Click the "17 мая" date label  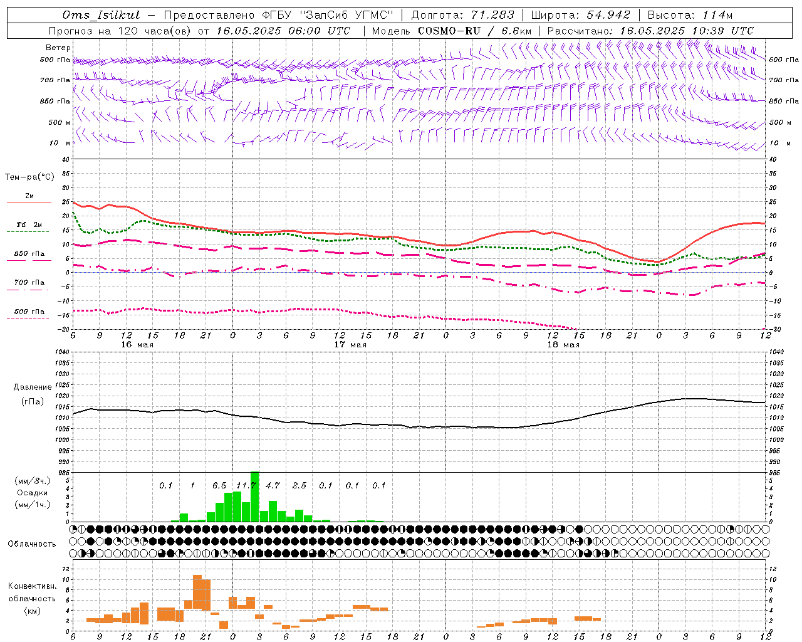(350, 344)
